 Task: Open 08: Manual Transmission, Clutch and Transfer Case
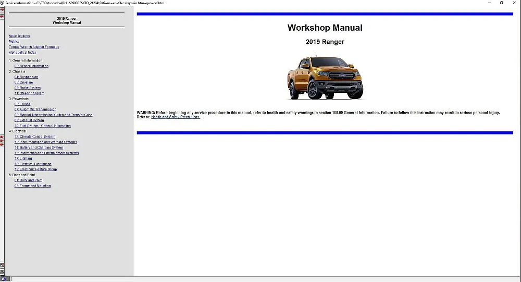pos(54,115)
